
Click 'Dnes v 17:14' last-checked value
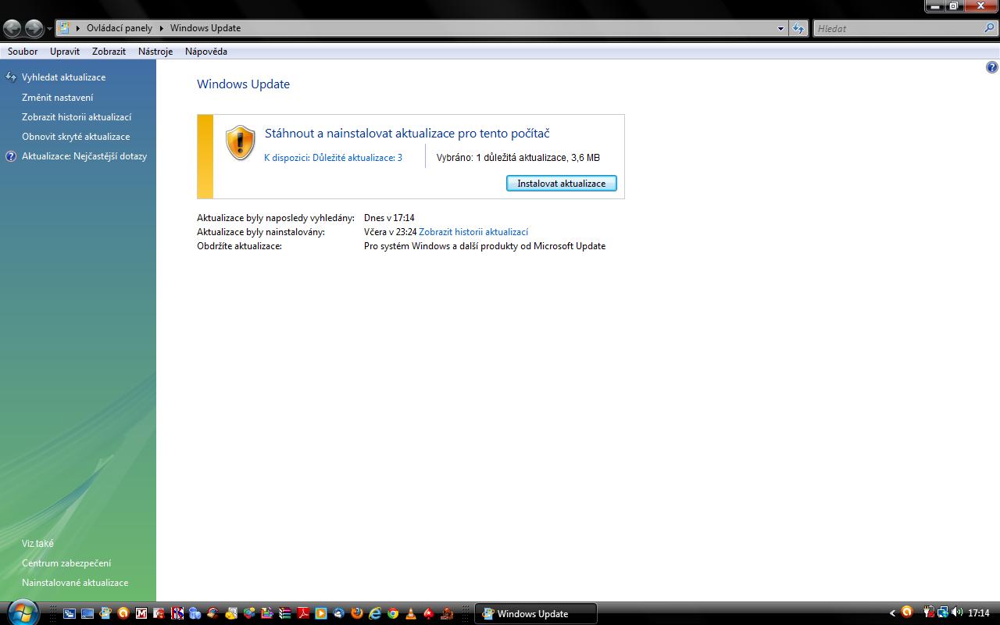pyautogui.click(x=389, y=218)
